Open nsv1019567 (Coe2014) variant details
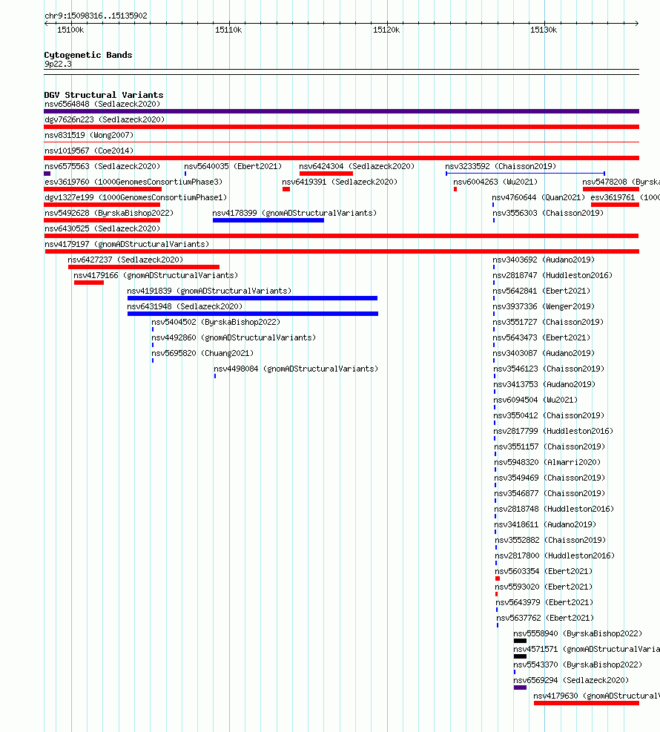This screenshot has width=660, height=732. point(89,151)
